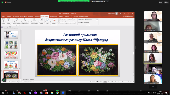170x95 pixels.
Task: Select Ніколіна Трачук video tile
Action: (x=153, y=58)
